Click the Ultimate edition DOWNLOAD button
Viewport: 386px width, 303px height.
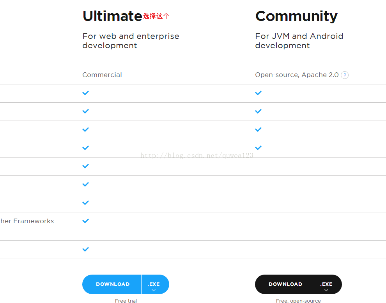tap(112, 284)
